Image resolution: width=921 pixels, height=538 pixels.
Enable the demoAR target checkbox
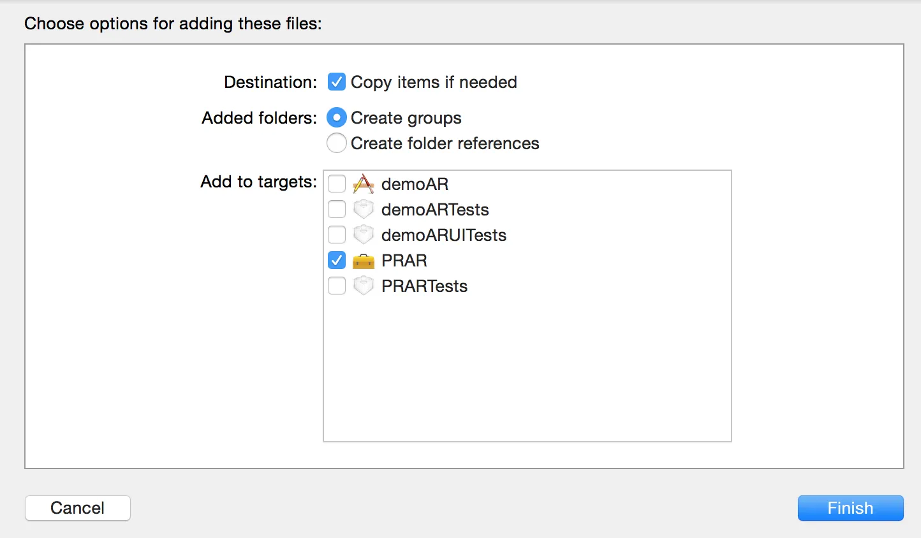point(337,184)
